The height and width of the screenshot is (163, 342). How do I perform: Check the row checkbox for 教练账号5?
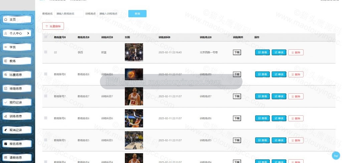45,140
